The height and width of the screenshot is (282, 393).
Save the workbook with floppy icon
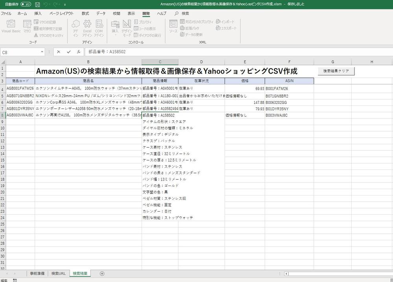point(37,4)
